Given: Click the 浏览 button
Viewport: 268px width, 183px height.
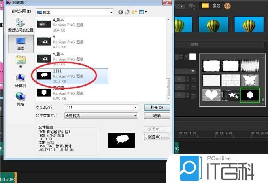Looking at the screenshot, I should 157,137.
